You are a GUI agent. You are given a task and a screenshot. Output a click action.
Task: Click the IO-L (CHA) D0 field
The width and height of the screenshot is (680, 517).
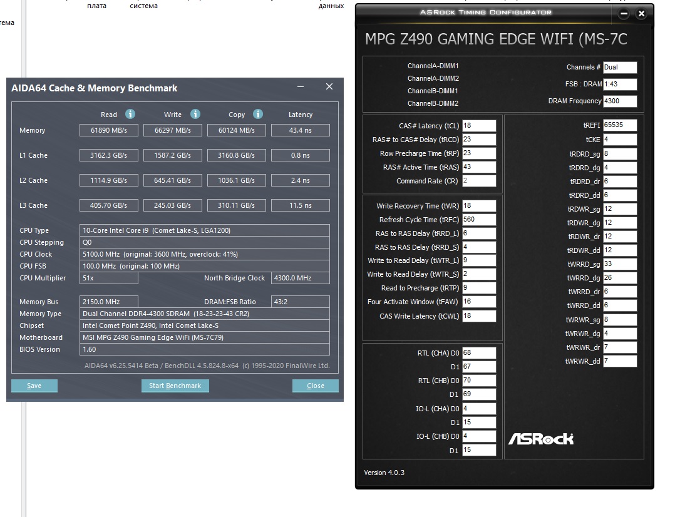[479, 409]
